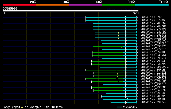Select the UniRef100_Q9AV39 hit name

pyautogui.click(x=153, y=61)
